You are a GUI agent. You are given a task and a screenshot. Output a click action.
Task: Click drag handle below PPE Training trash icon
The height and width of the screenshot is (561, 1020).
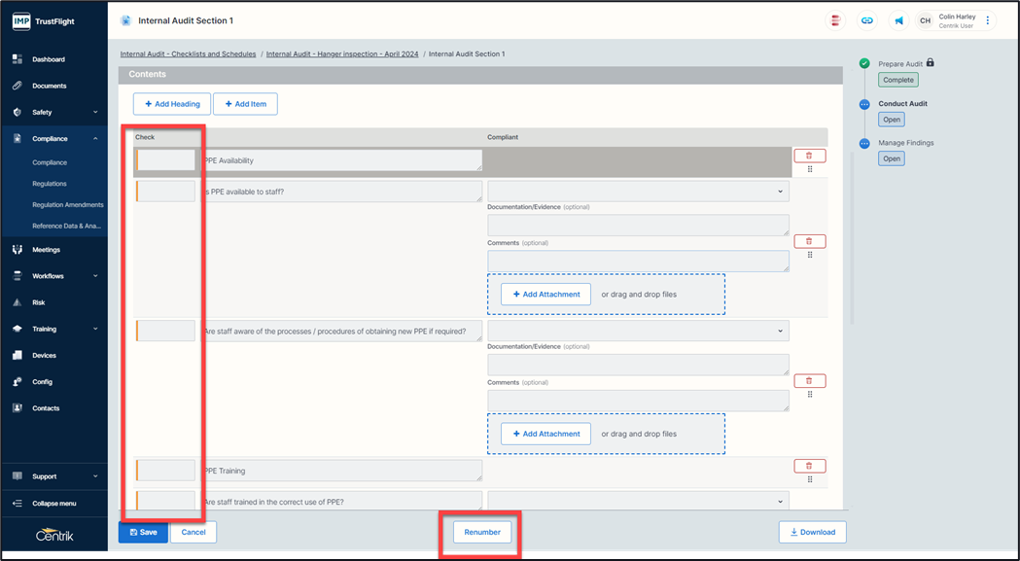(810, 479)
